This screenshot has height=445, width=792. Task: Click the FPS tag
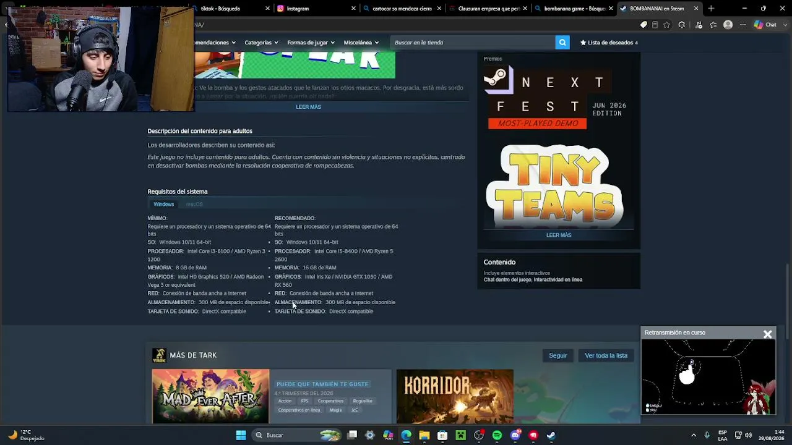click(x=304, y=401)
